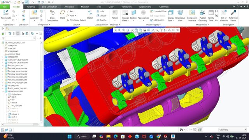Image resolution: width=249 pixels, height=140 pixels.
Task: Toggle Exploded View
Action: pos(158,11)
